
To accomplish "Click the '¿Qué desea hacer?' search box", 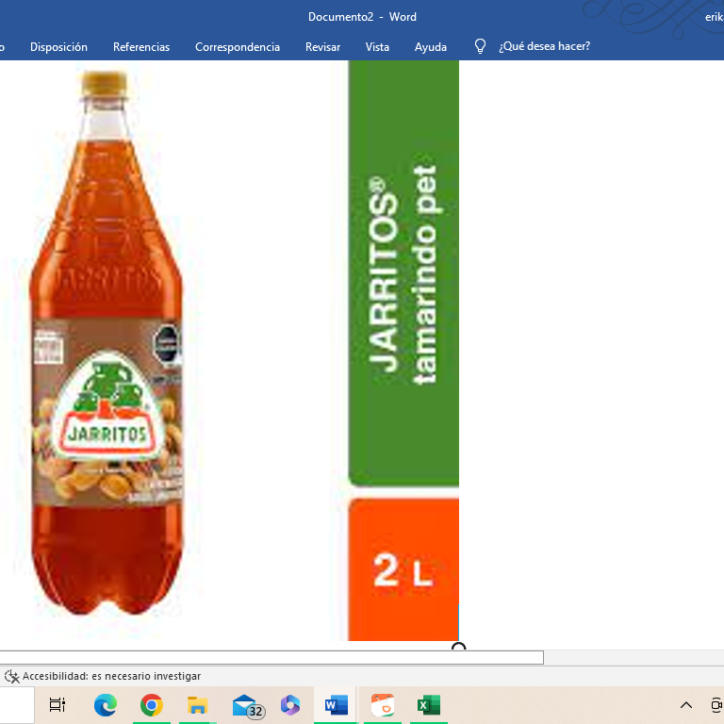I will click(544, 46).
